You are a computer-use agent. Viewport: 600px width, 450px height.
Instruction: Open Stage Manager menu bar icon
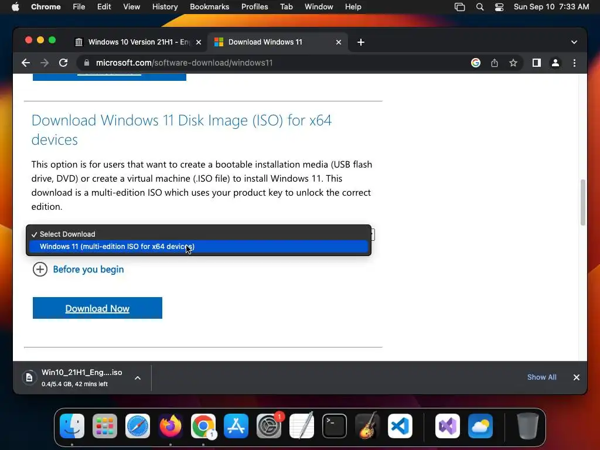(459, 7)
